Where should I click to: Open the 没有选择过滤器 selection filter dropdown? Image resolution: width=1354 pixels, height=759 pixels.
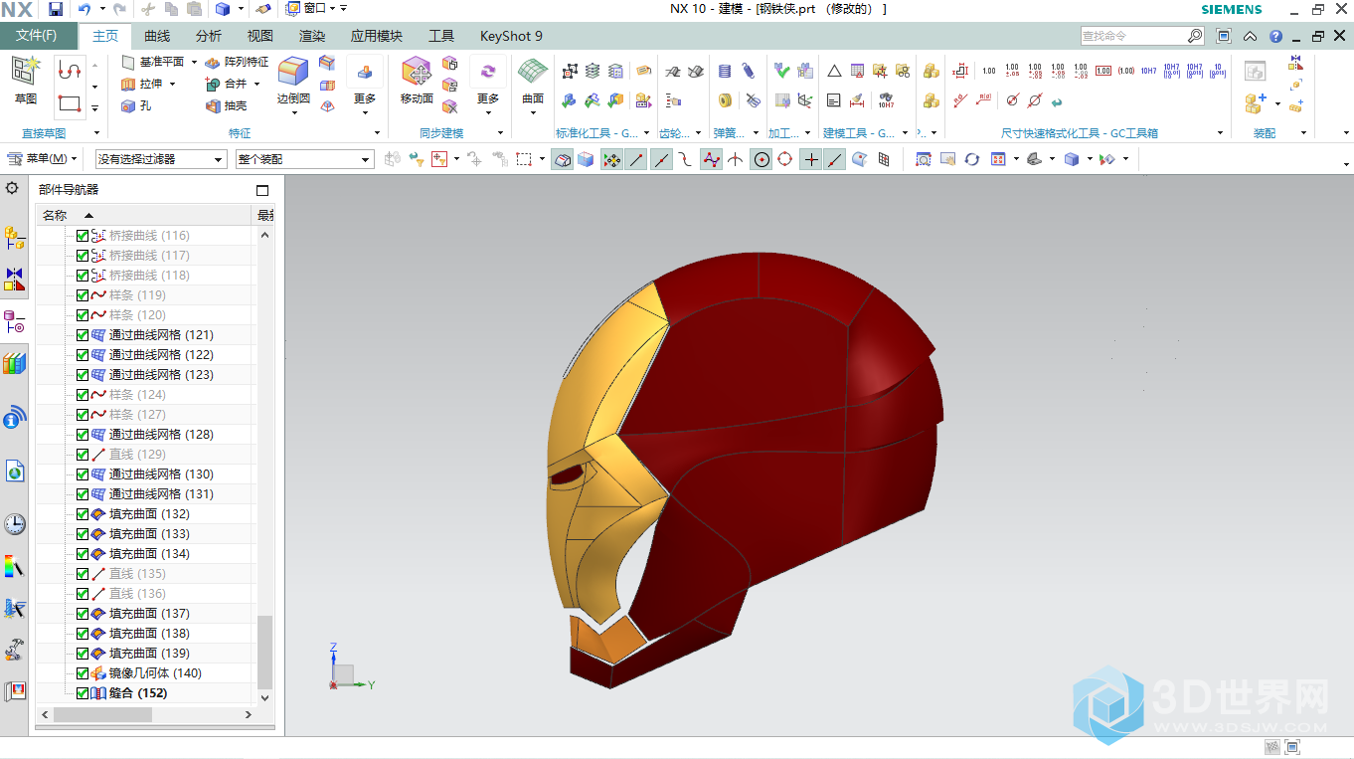[162, 159]
